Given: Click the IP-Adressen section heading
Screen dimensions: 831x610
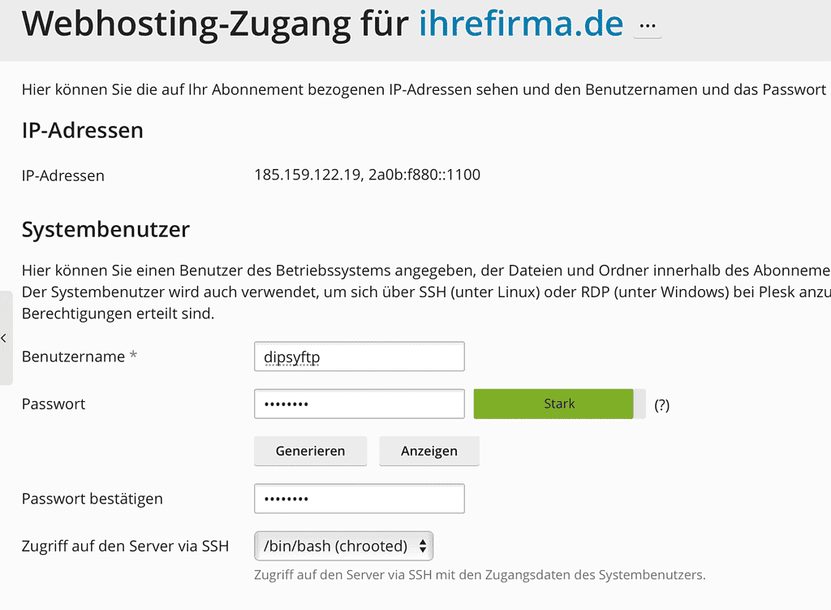Looking at the screenshot, I should (x=83, y=131).
